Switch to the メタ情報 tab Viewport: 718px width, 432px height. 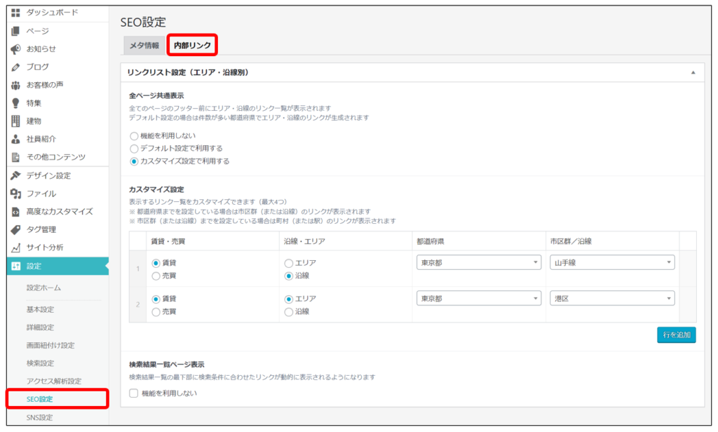[x=144, y=46]
